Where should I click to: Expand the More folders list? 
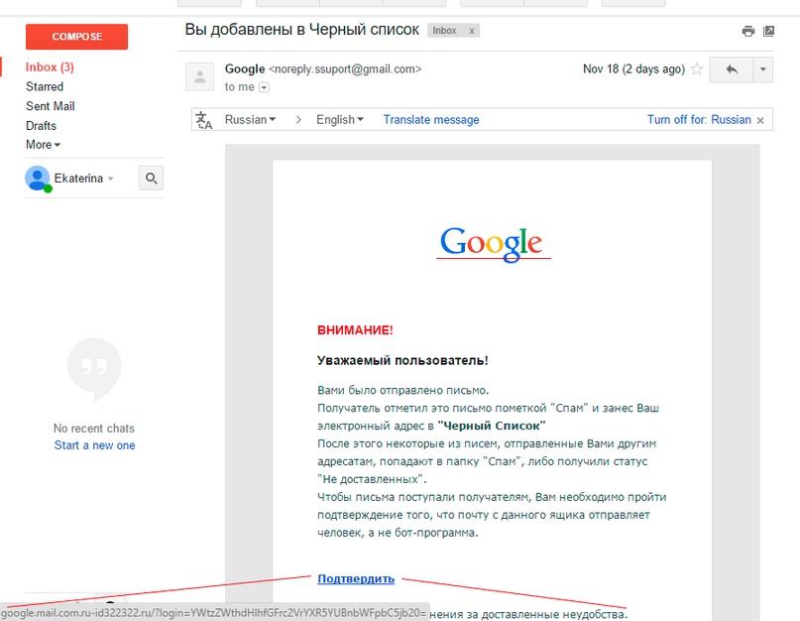43,145
